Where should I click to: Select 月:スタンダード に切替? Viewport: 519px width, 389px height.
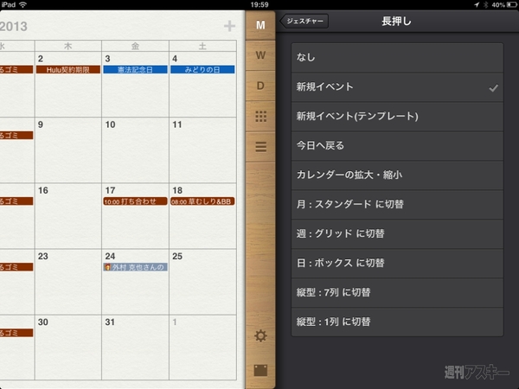click(397, 204)
